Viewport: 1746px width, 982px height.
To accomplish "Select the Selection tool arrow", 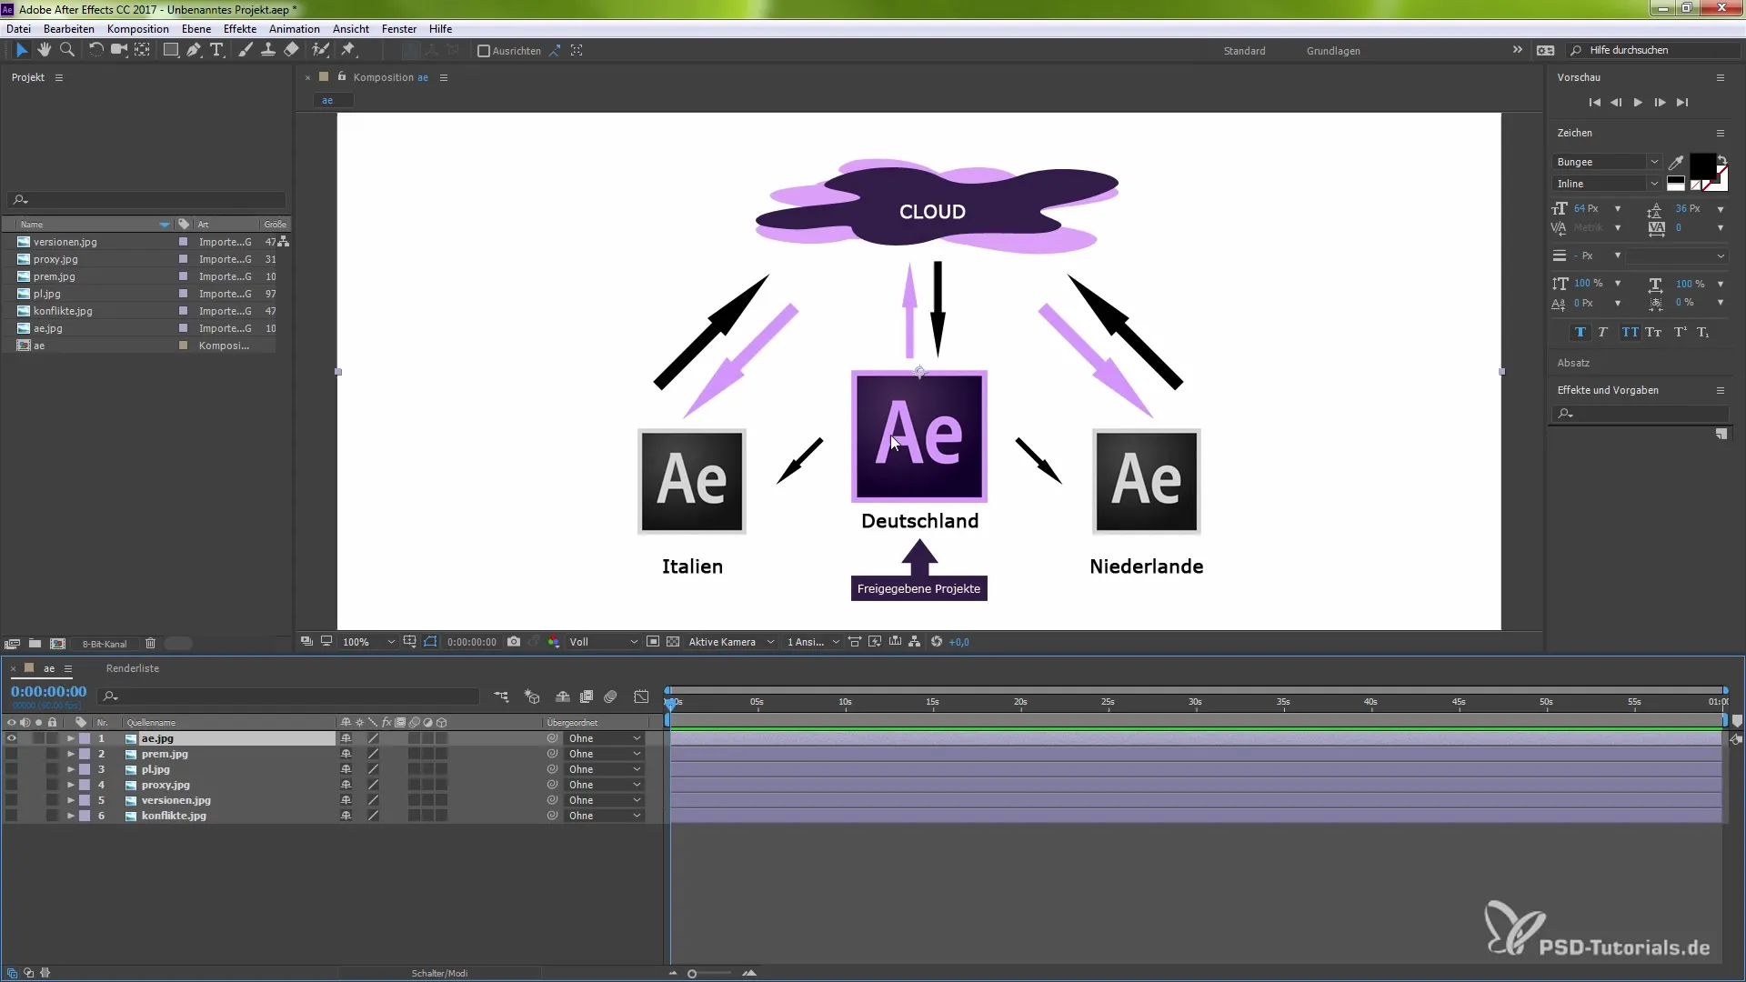I will tap(22, 51).
